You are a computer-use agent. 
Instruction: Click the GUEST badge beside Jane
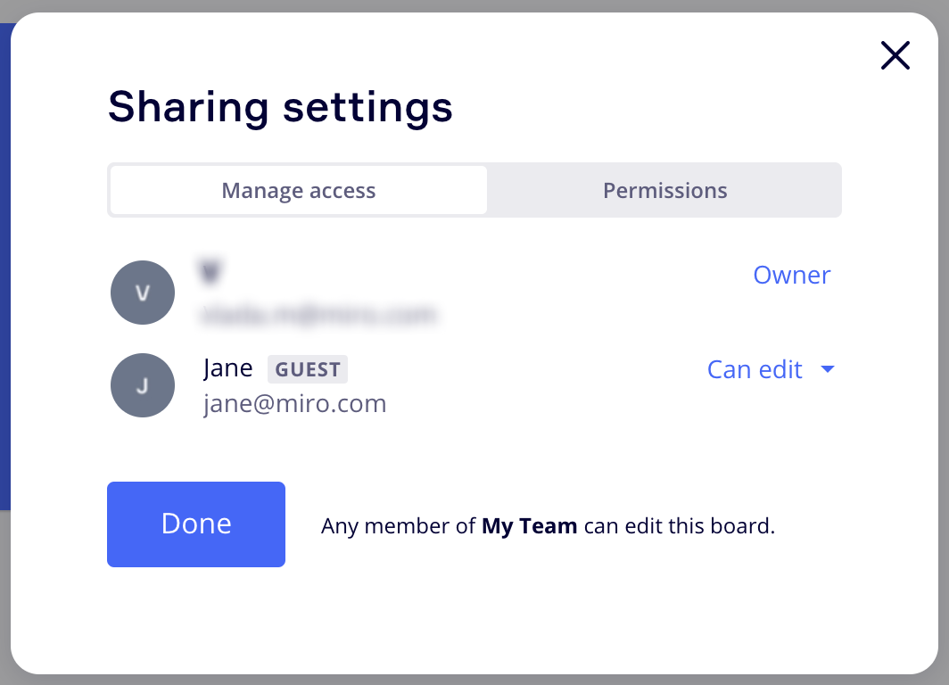308,369
